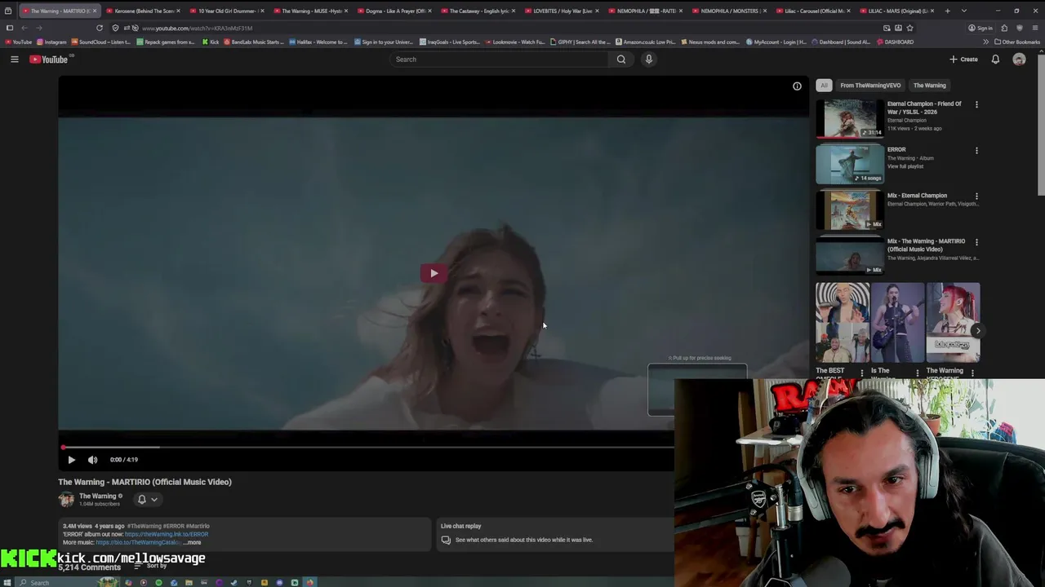Image resolution: width=1045 pixels, height=587 pixels.
Task: Open a new browser tab with plus
Action: [x=947, y=11]
